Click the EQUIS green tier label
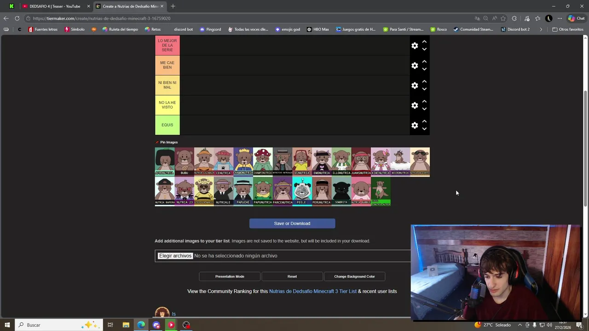The image size is (589, 331). click(167, 125)
